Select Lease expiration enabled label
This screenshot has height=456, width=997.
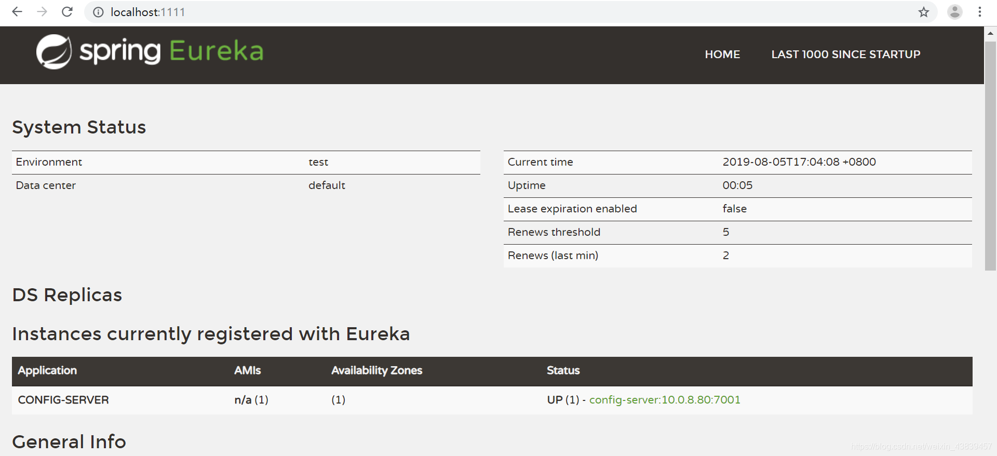coord(572,209)
